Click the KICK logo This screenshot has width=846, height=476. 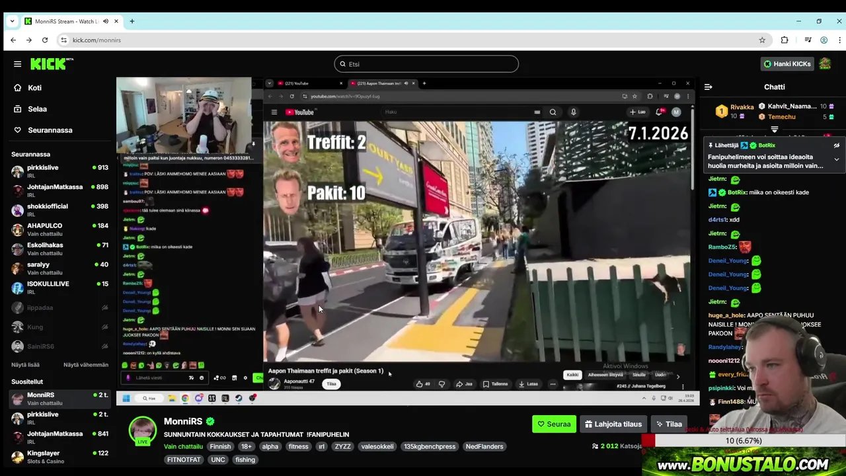click(x=52, y=64)
